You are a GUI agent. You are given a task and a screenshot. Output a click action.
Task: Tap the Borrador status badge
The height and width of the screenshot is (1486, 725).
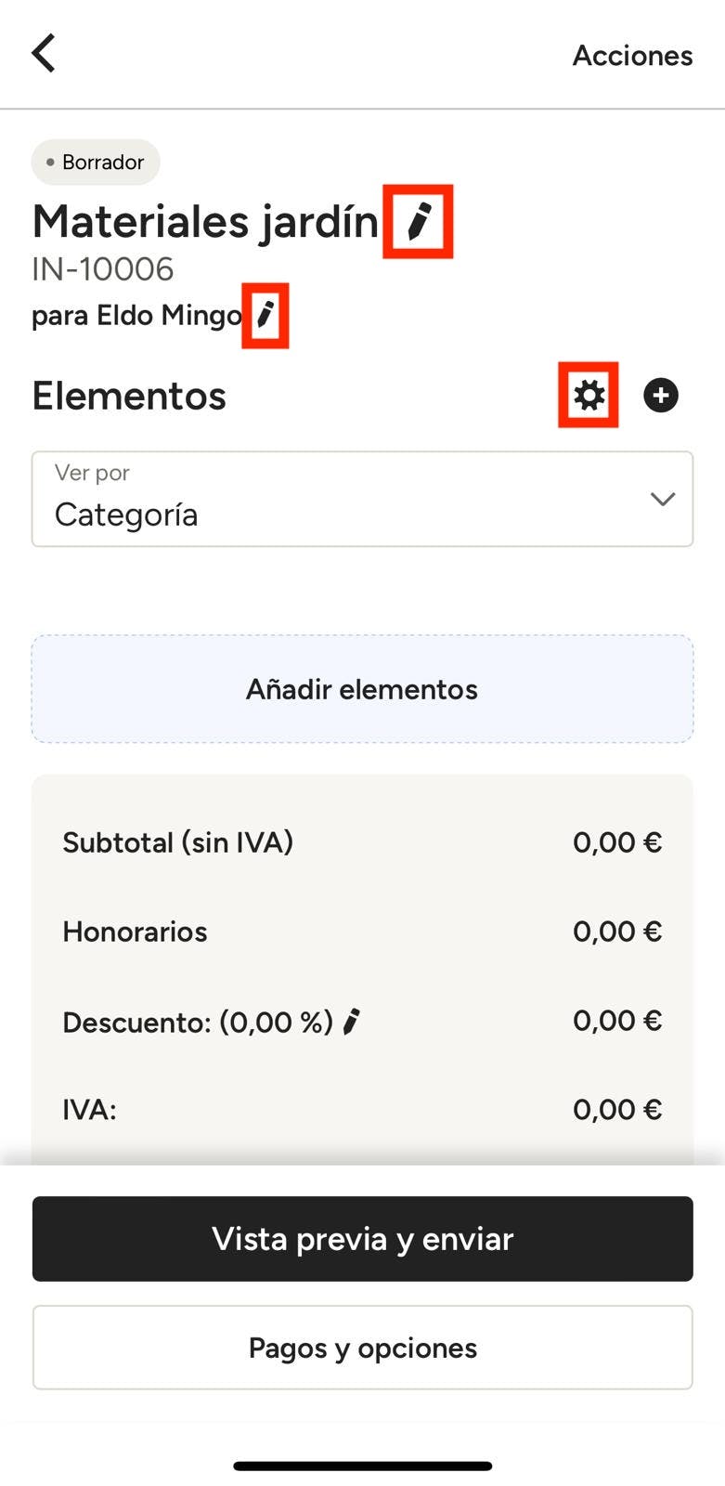click(96, 163)
